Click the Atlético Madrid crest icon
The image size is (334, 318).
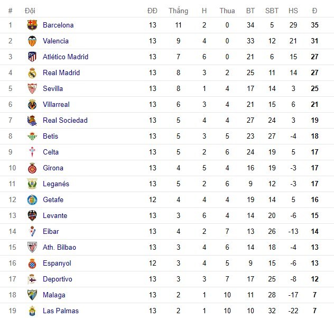click(32, 57)
